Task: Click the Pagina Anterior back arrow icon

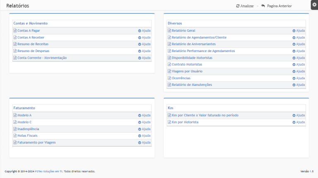Action: 263,6
